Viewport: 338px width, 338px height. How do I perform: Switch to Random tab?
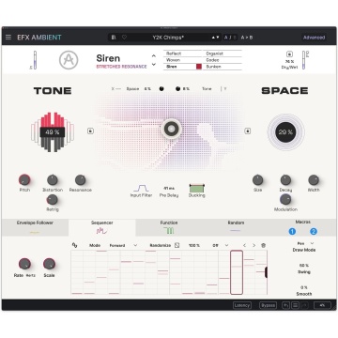point(236,227)
